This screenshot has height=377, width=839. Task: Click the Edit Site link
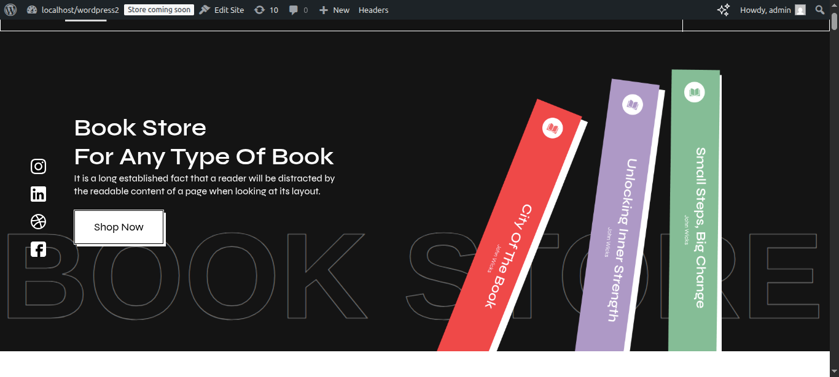[x=222, y=10]
